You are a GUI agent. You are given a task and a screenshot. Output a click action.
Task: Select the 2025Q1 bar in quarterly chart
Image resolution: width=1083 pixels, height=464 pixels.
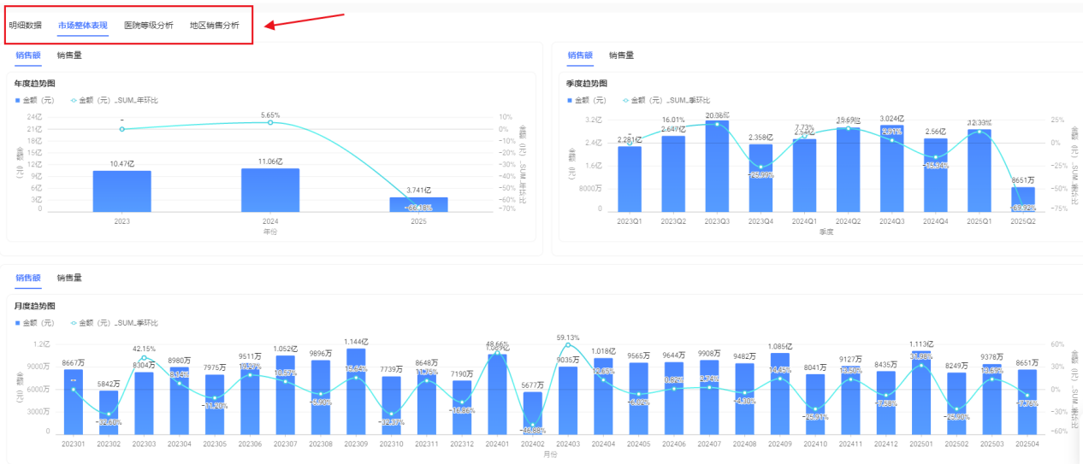(x=979, y=171)
